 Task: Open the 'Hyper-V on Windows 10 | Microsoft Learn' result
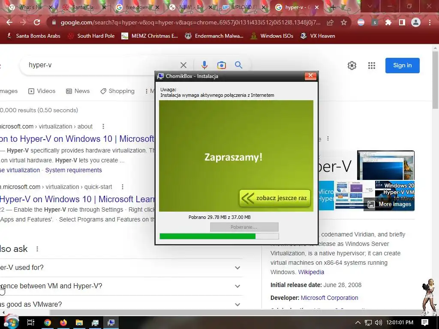(77, 199)
